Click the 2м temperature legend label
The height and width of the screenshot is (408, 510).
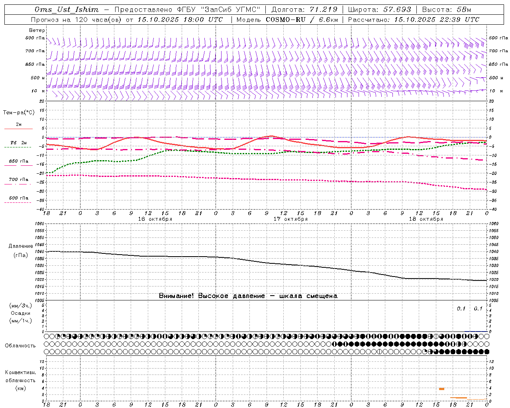point(19,125)
